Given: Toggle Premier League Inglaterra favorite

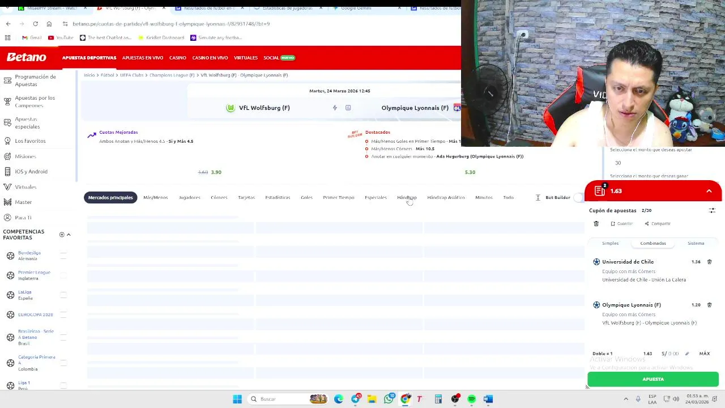Looking at the screenshot, I should [63, 275].
